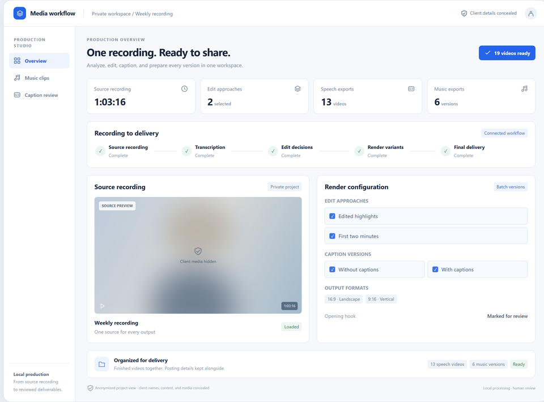The height and width of the screenshot is (402, 544).
Task: Click the captions icon on Speech exports card
Action: point(411,89)
